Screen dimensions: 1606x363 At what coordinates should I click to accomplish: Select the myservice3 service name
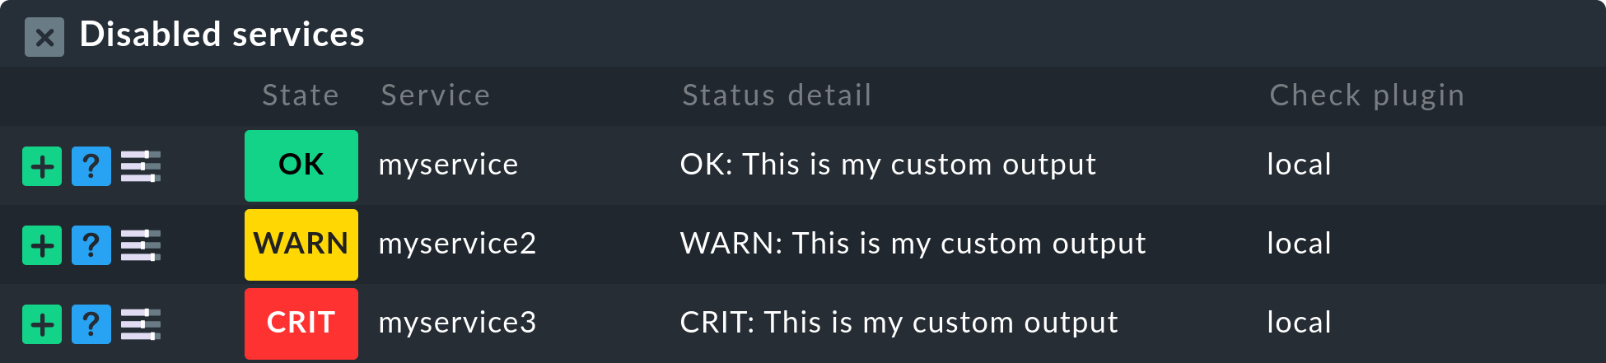coord(457,323)
